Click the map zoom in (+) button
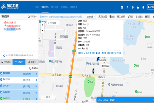This screenshot has height=103, width=154. coord(42,25)
